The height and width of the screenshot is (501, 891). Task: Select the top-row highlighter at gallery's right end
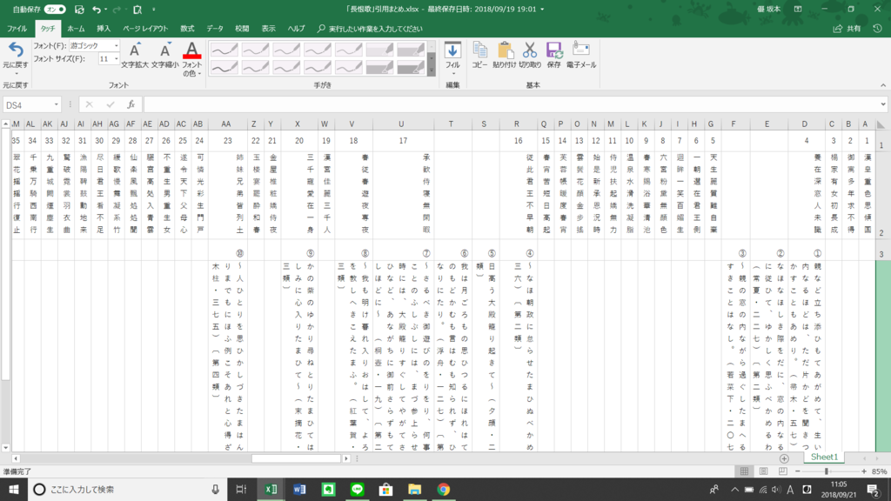tap(411, 50)
